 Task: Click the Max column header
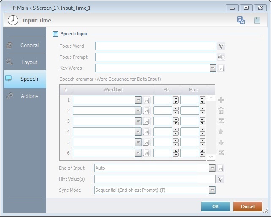[193, 90]
